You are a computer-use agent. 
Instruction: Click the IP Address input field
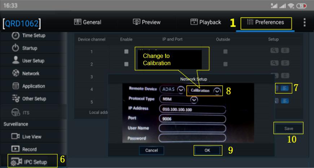coord(192,109)
